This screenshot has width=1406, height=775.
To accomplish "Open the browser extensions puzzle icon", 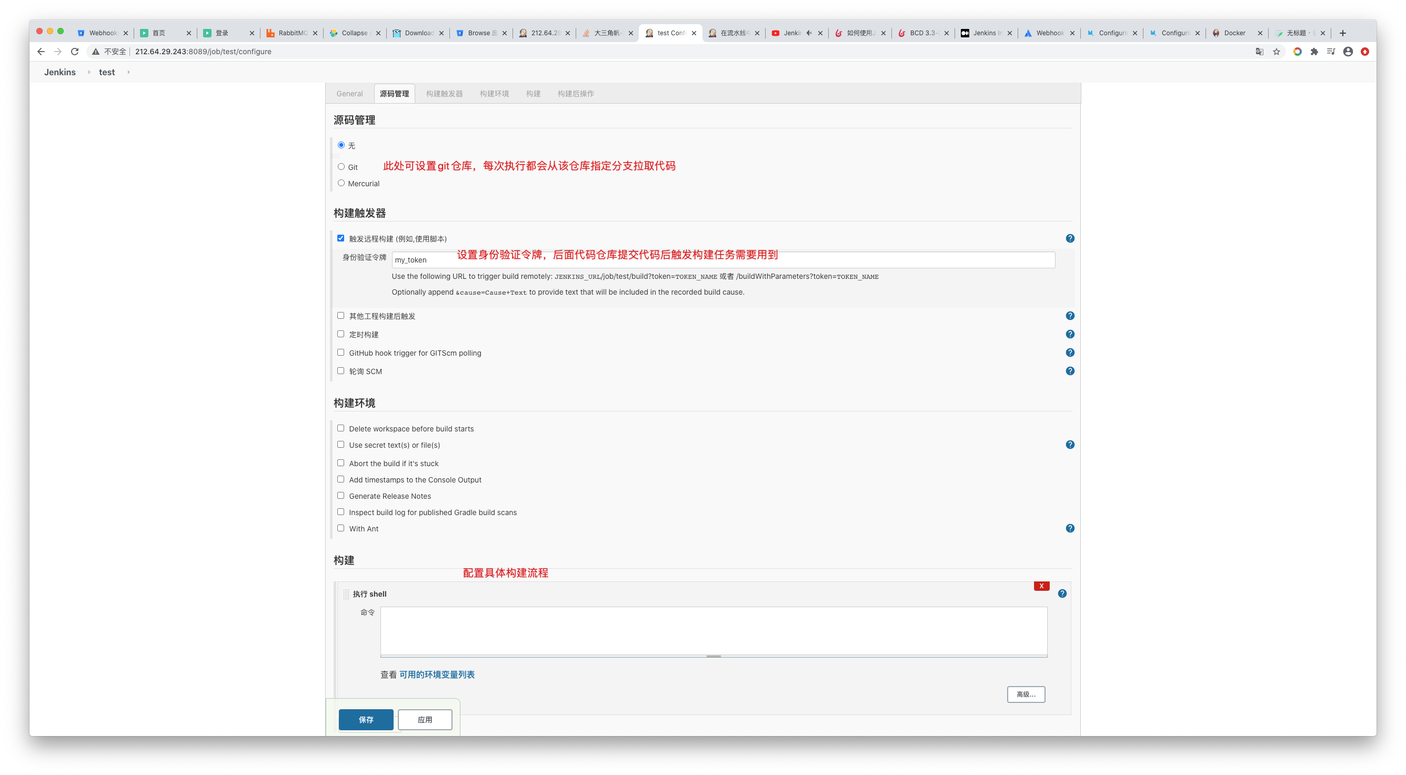I will tap(1314, 52).
